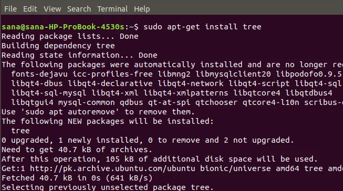Screen dimensions: 343x191
Task: Click the package name 'libqt4-script'
Action: [x=259, y=83]
